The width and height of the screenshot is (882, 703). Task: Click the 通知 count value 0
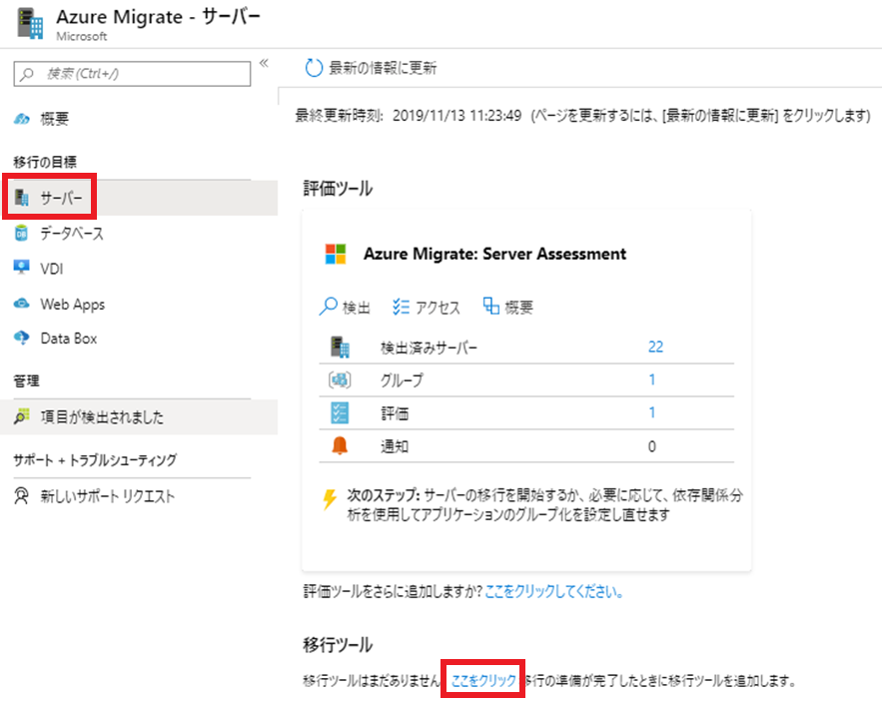(652, 446)
